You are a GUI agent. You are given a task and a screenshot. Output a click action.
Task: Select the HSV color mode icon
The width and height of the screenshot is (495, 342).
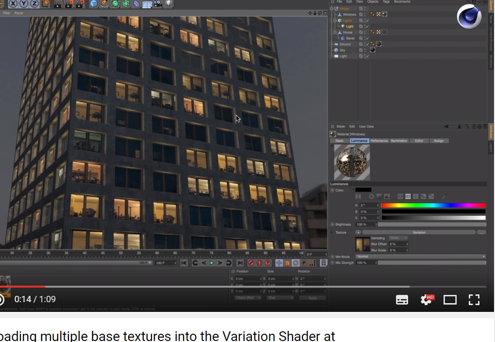408,197
